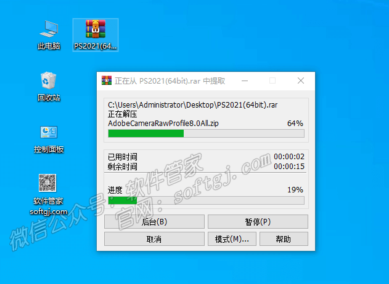Click the 已用时间 label
The image size is (389, 284).
[122, 157]
